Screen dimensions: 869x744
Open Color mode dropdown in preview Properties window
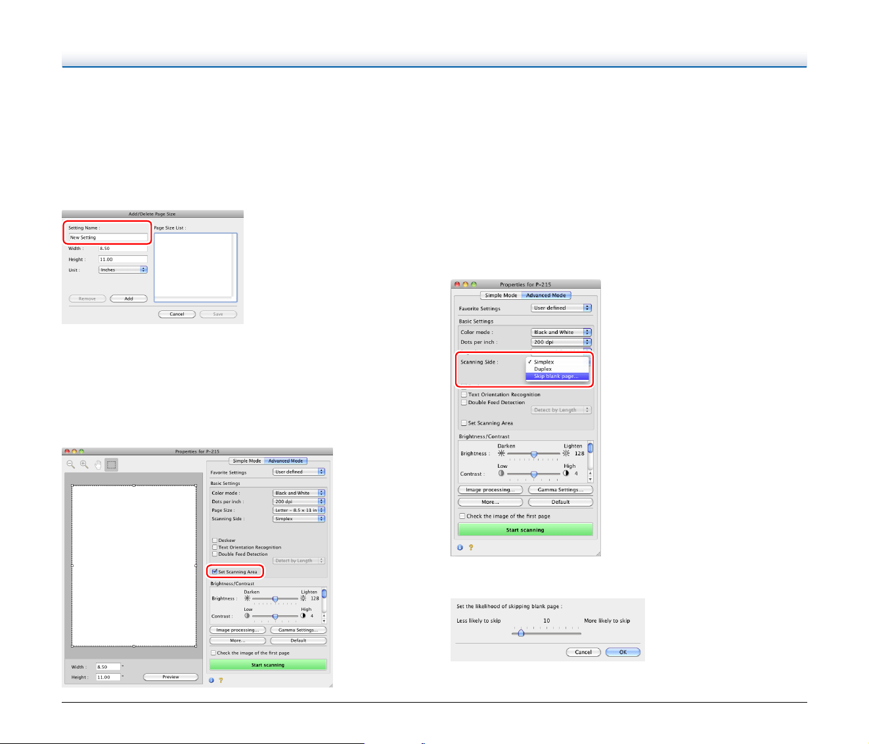click(299, 493)
